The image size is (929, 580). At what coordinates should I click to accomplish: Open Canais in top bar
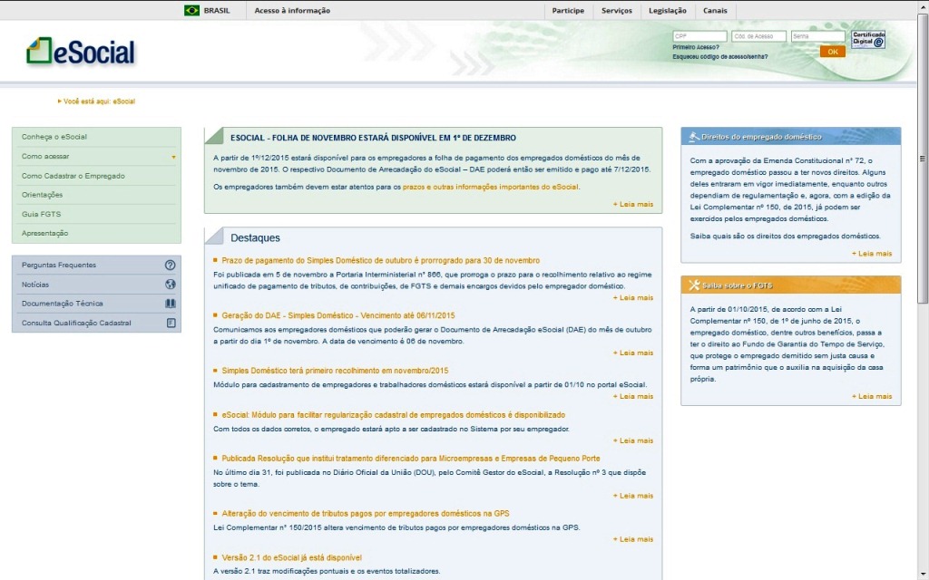point(715,11)
